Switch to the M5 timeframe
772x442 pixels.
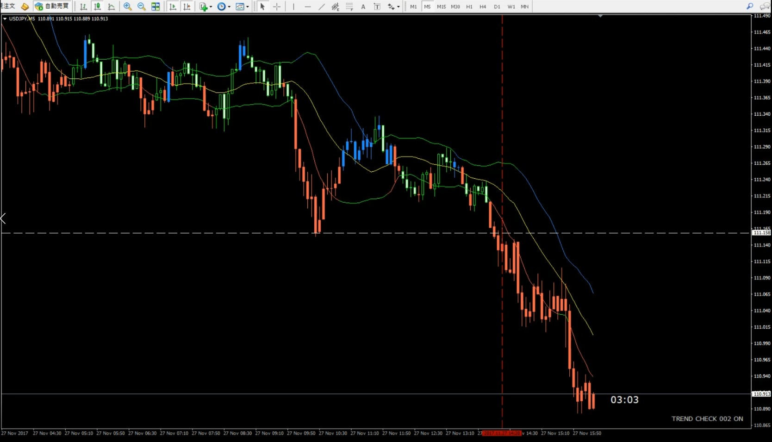[427, 6]
